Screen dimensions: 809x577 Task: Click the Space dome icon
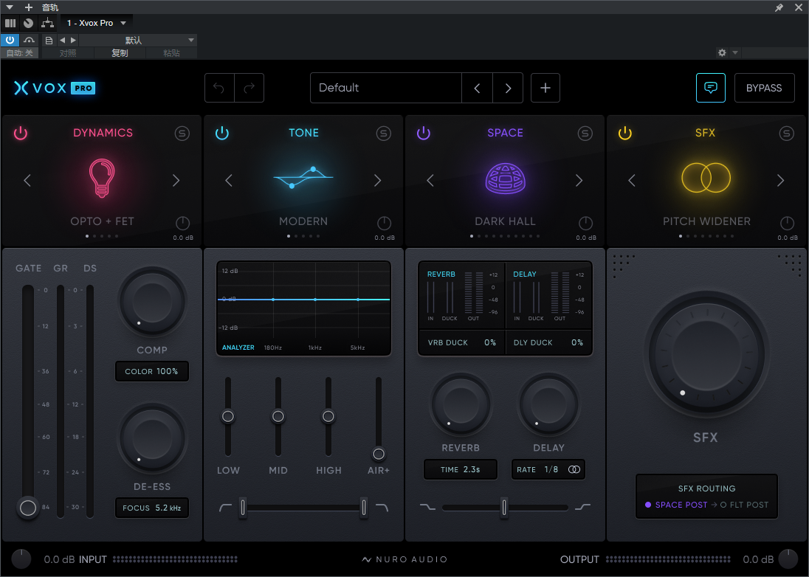[505, 179]
